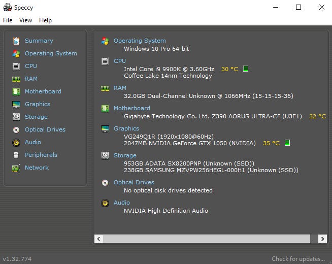Open the View menu
The height and width of the screenshot is (264, 332).
pyautogui.click(x=25, y=20)
